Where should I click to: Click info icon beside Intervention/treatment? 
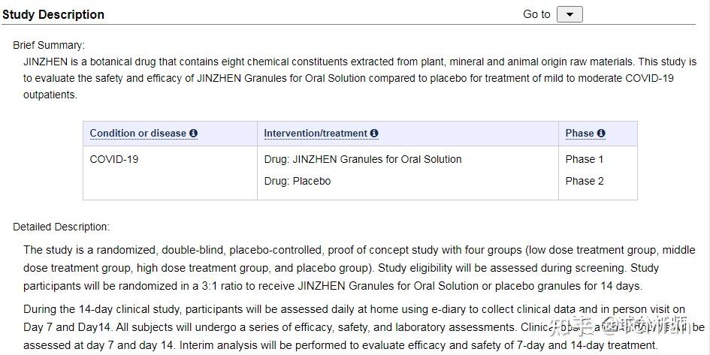click(374, 134)
